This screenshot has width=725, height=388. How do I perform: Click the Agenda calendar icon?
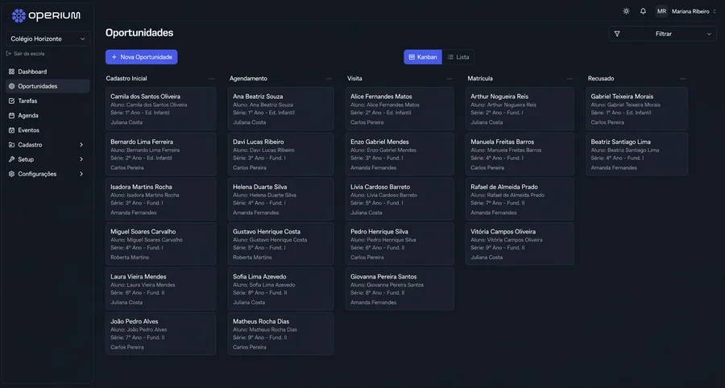click(x=11, y=115)
